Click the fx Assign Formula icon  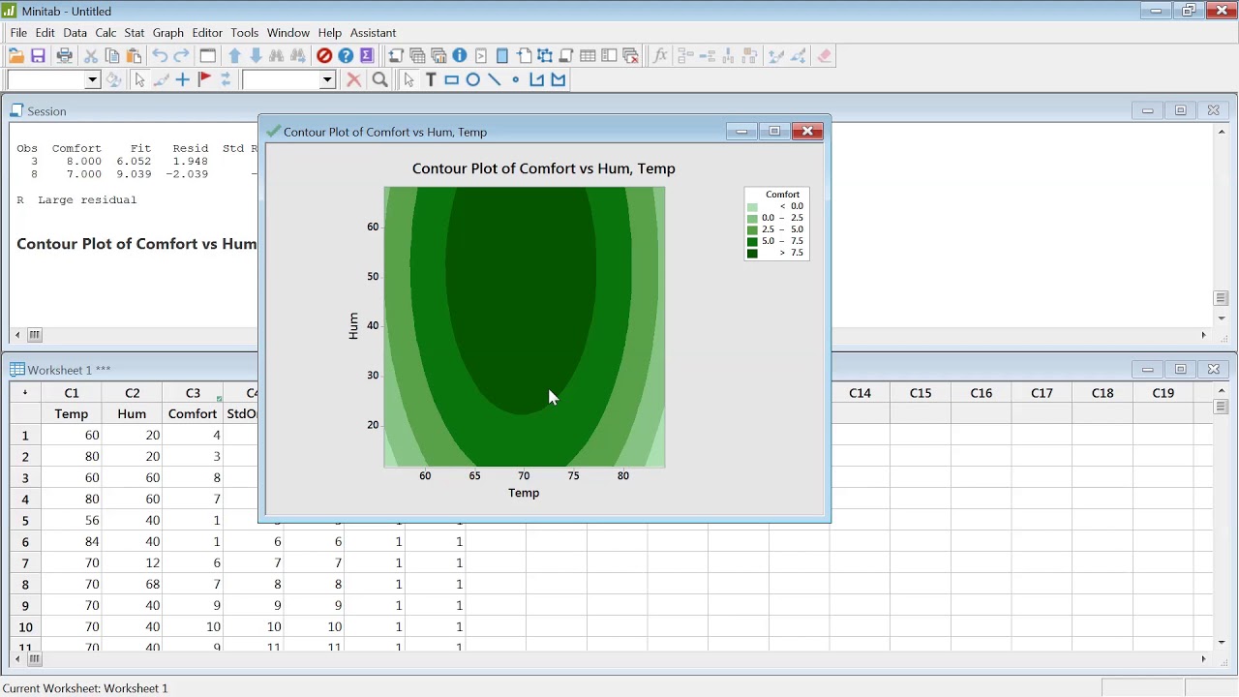pyautogui.click(x=660, y=56)
